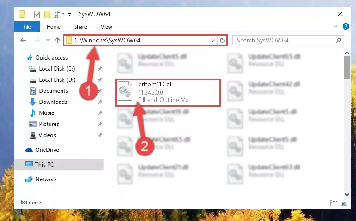The width and height of the screenshot is (356, 221).
Task: Go up one folder level
Action: click(x=57, y=40)
